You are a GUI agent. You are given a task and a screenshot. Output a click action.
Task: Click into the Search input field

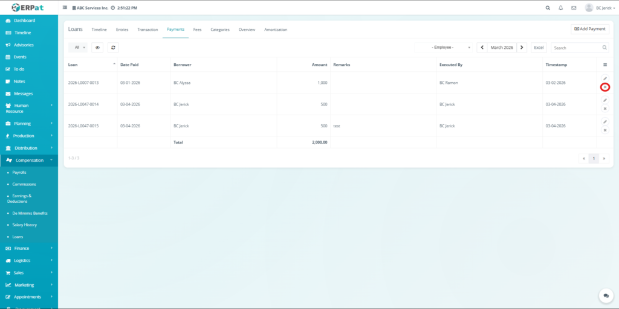tap(575, 47)
